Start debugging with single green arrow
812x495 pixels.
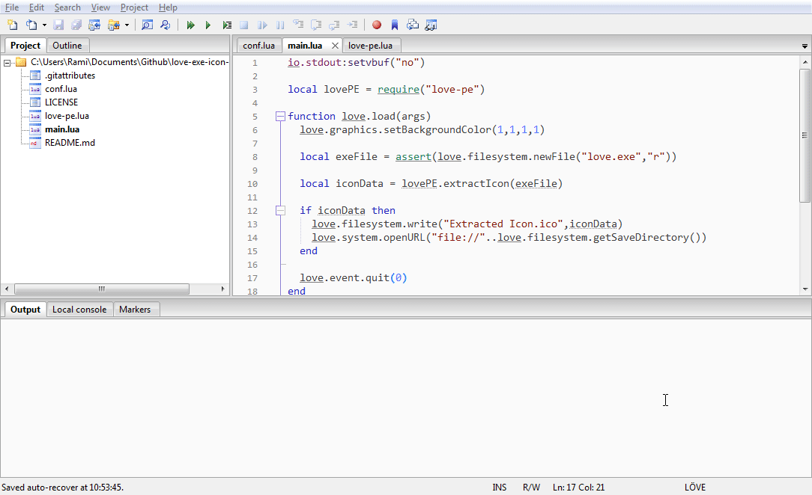(208, 25)
